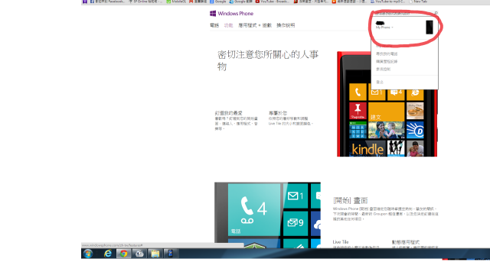Image resolution: width=490 pixels, height=275 pixels.
Task: Open the YouTube bookmark
Action: [272, 2]
